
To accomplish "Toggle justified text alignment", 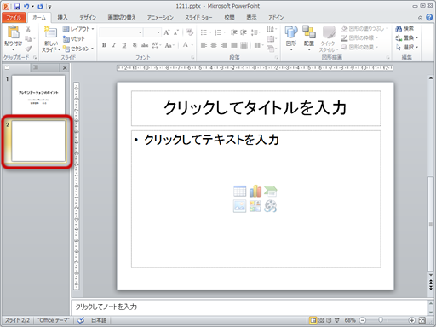I will (x=234, y=45).
